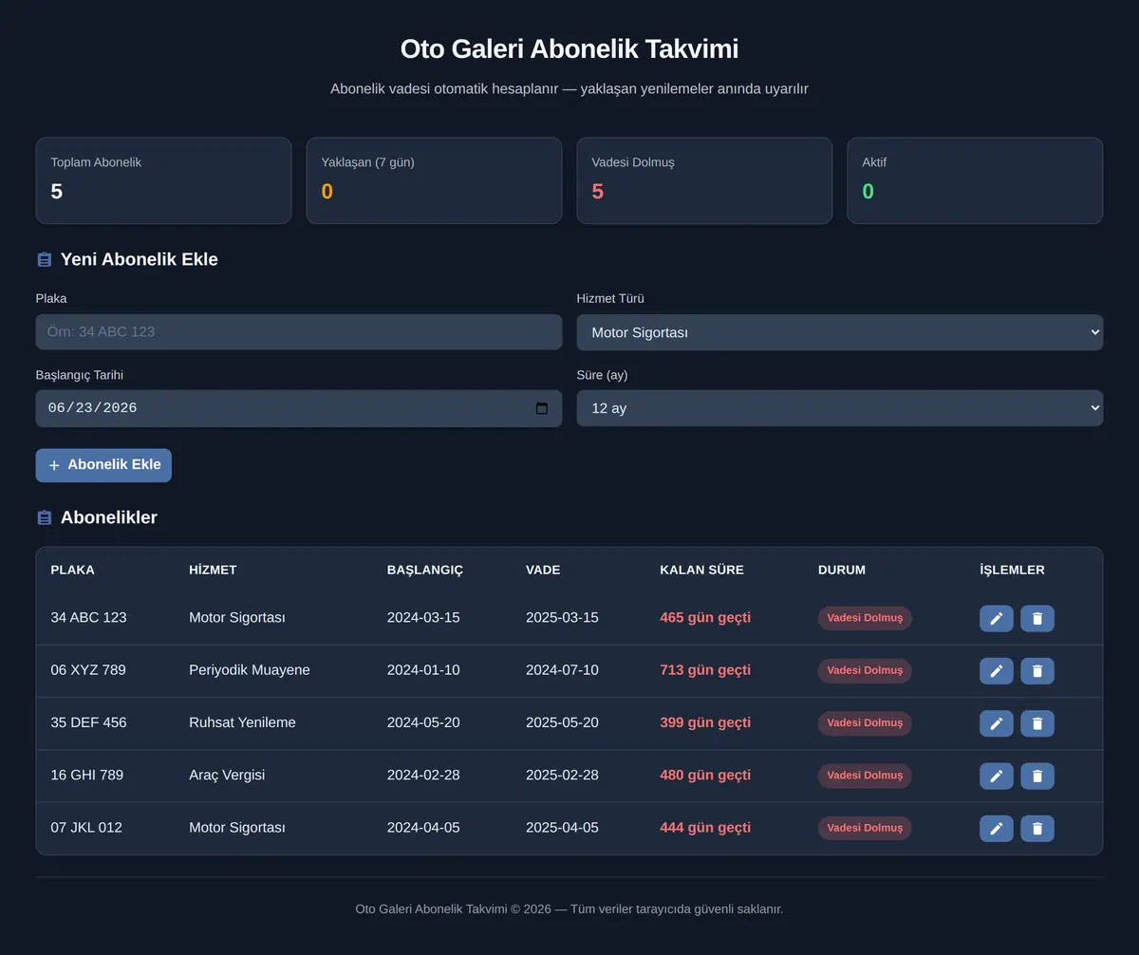The height and width of the screenshot is (955, 1139).
Task: Select the Aktif stat card
Action: click(975, 180)
